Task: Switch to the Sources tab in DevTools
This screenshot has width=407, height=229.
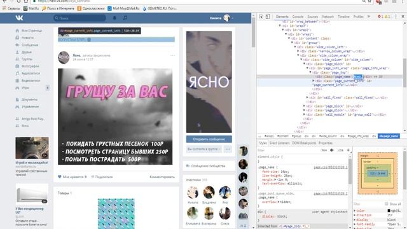Action: (312, 17)
